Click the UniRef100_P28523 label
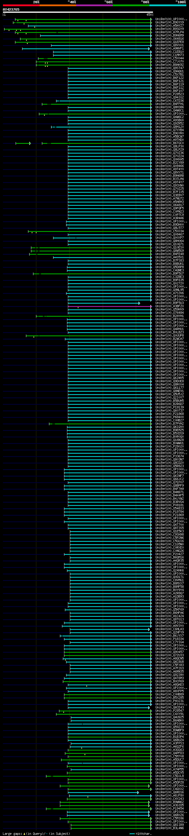The height and width of the screenshot is (836, 189). point(170,94)
